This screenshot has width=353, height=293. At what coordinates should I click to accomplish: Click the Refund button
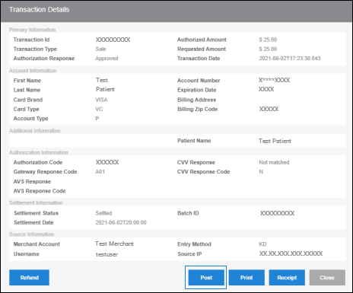pos(29,278)
